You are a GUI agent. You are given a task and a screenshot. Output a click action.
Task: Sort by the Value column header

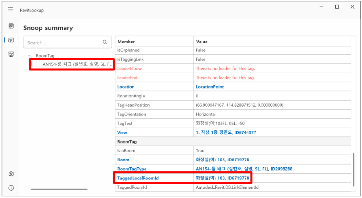202,42
